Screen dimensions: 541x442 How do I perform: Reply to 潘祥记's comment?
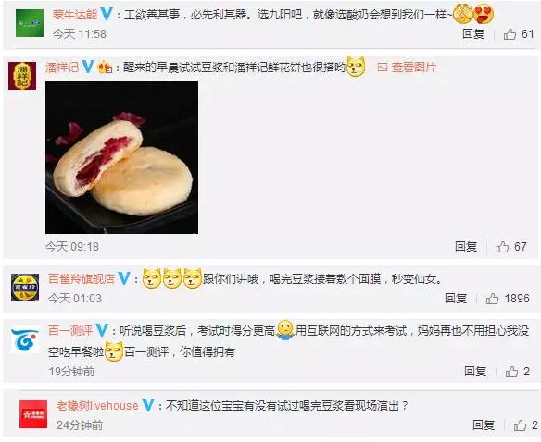(466, 246)
